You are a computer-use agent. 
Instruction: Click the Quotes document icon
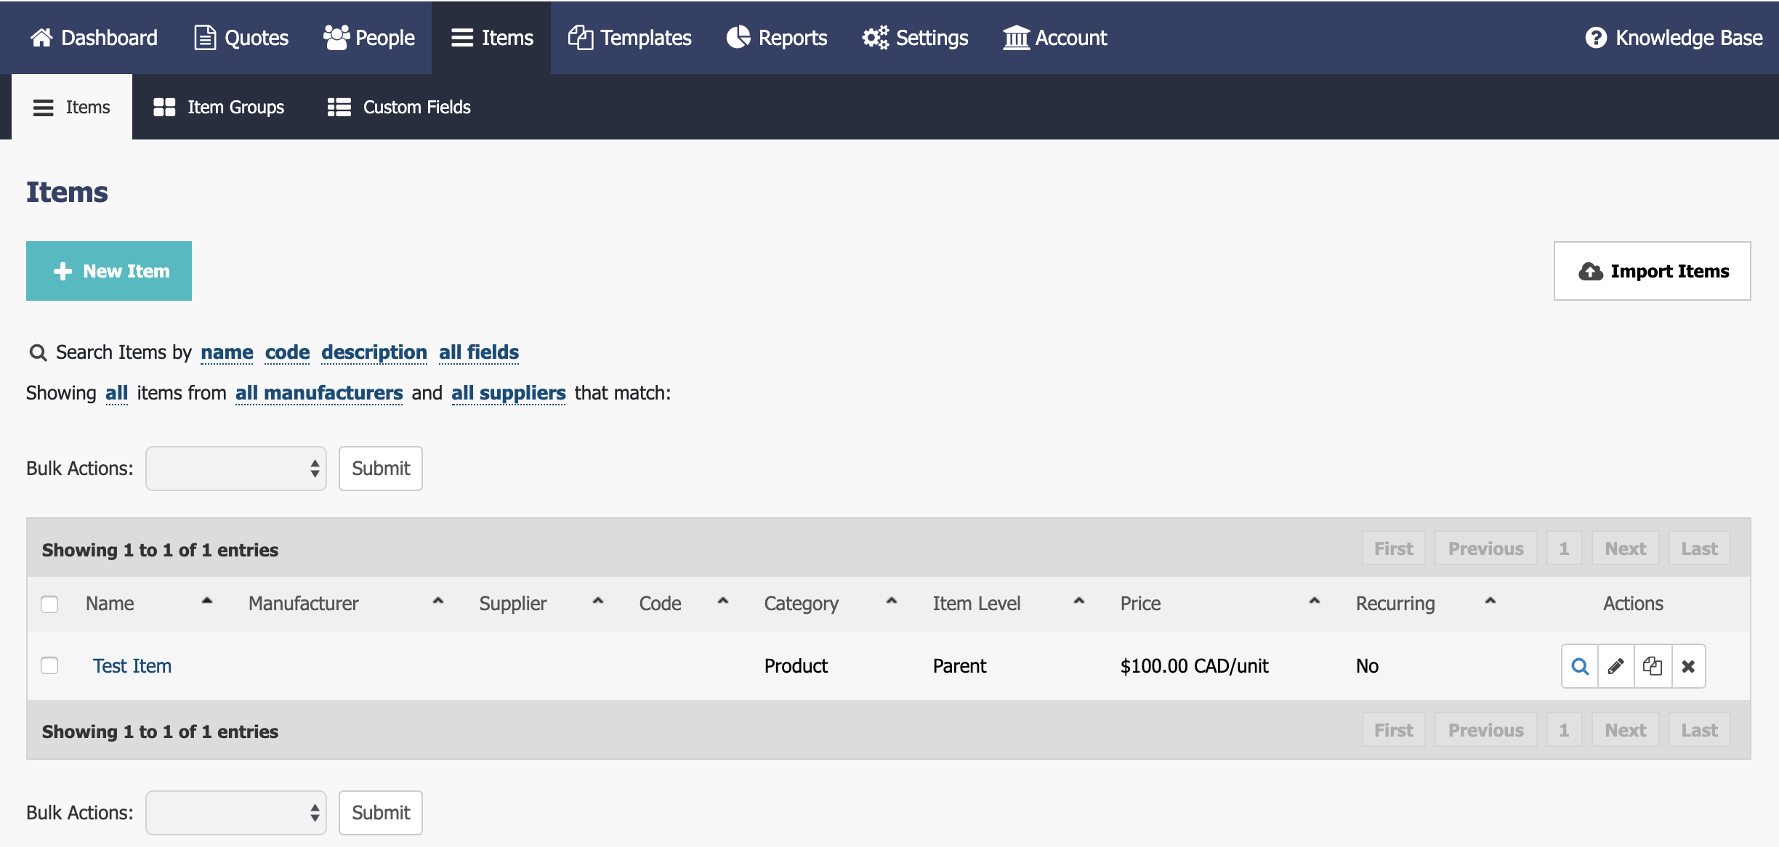(x=205, y=37)
